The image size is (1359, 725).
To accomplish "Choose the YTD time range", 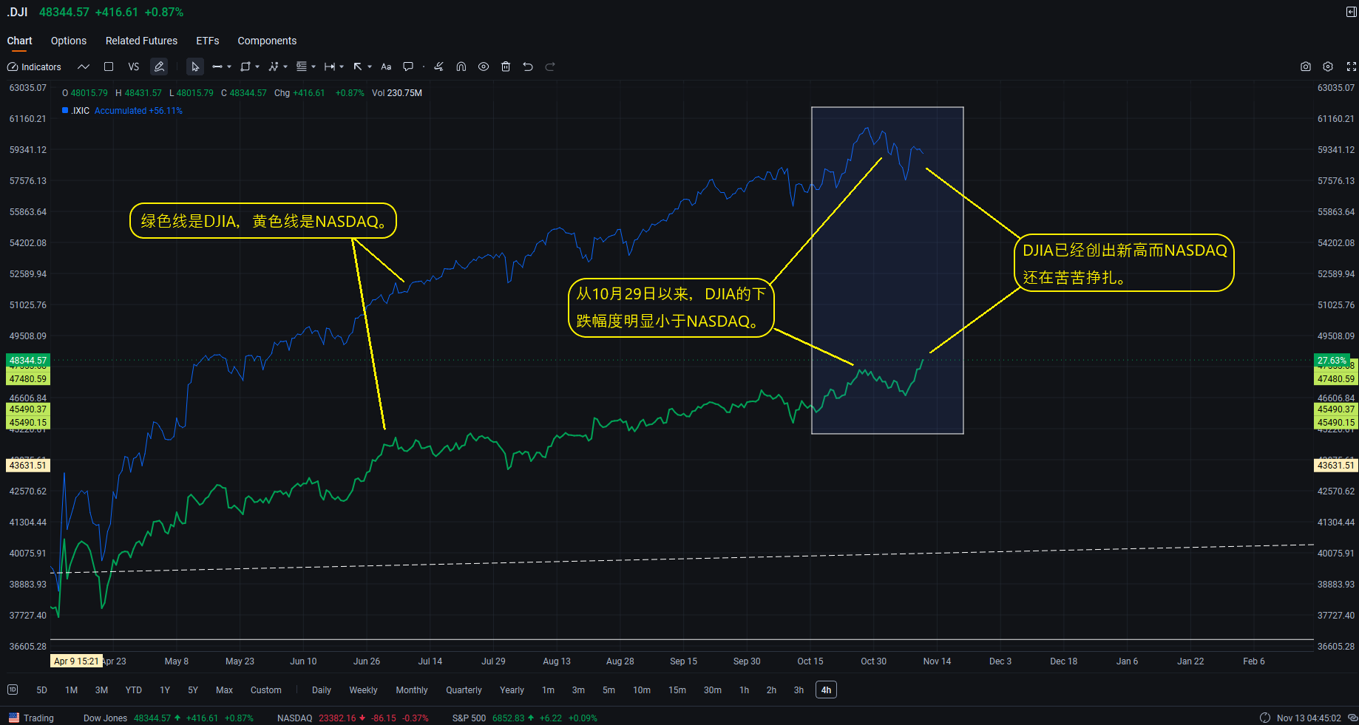I will point(133,690).
